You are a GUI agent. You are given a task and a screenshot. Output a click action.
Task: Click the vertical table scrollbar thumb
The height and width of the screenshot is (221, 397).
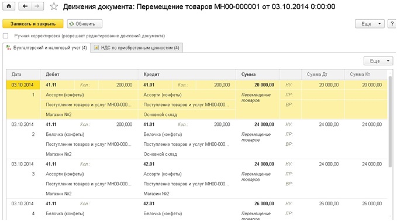[x=391, y=121]
